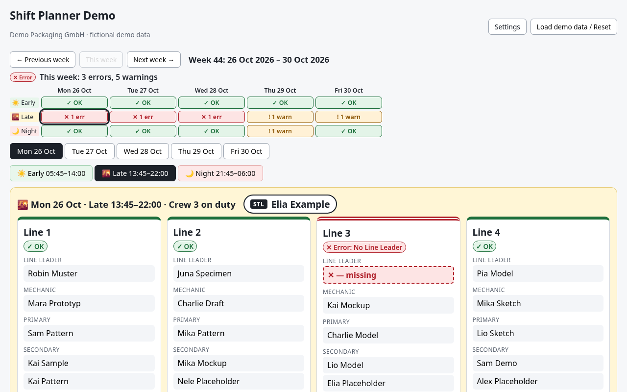Open Thursday Night 1 warn cell

pyautogui.click(x=280, y=131)
